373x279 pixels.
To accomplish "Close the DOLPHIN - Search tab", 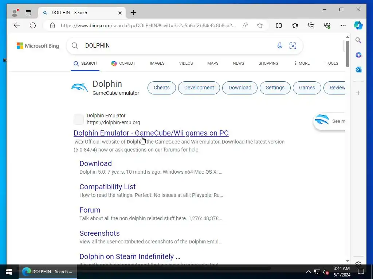I will point(120,13).
